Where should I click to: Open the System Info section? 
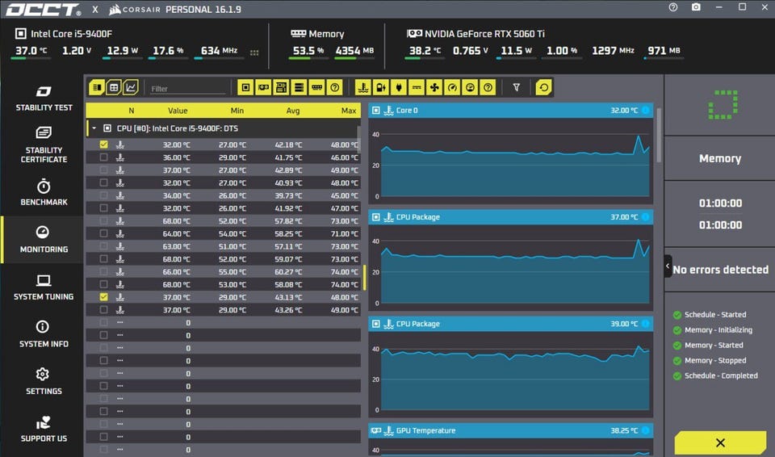(x=44, y=334)
